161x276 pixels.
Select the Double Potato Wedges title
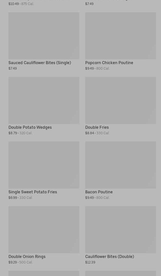point(30,127)
